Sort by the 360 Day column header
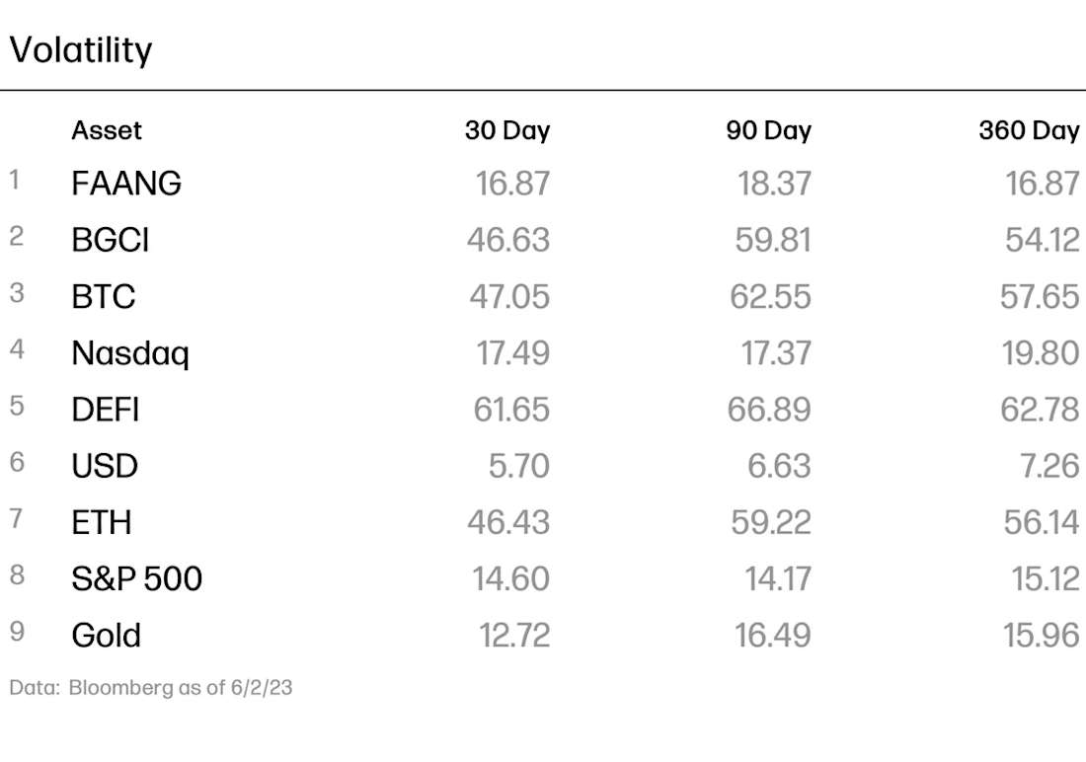1086x762 pixels. [1029, 131]
